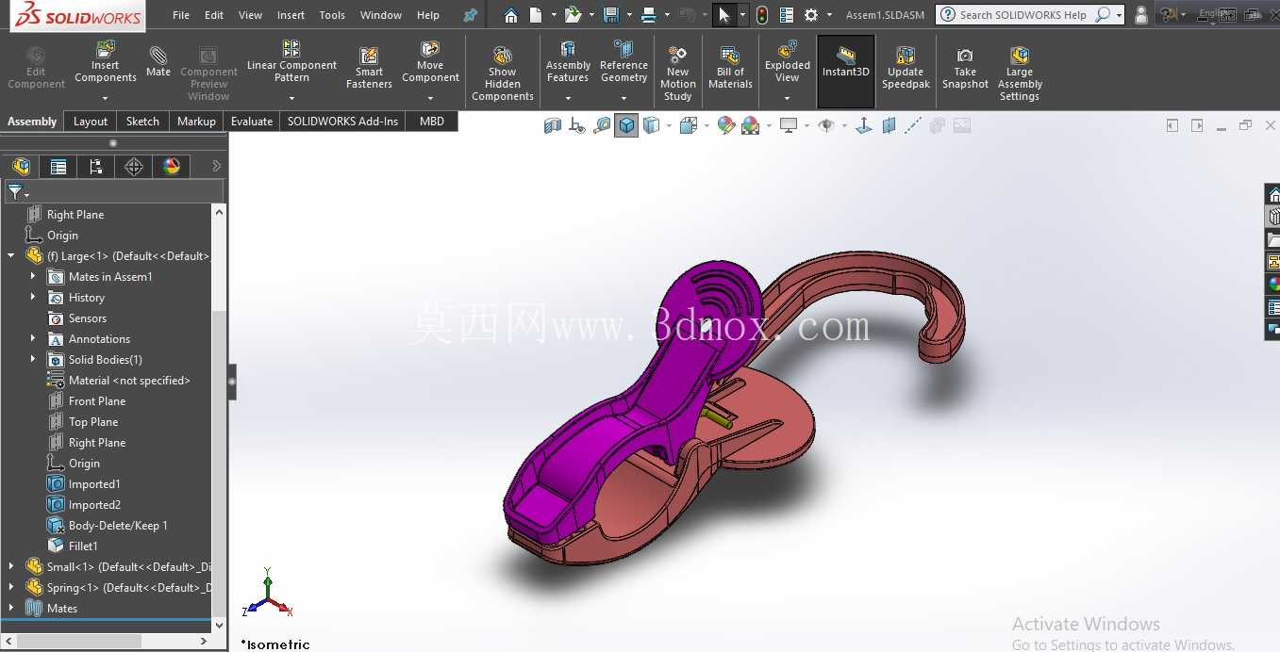
Task: Click the tree filter funnel icon
Action: [x=17, y=192]
